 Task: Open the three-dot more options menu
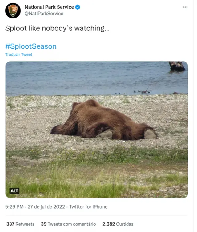[185, 7]
